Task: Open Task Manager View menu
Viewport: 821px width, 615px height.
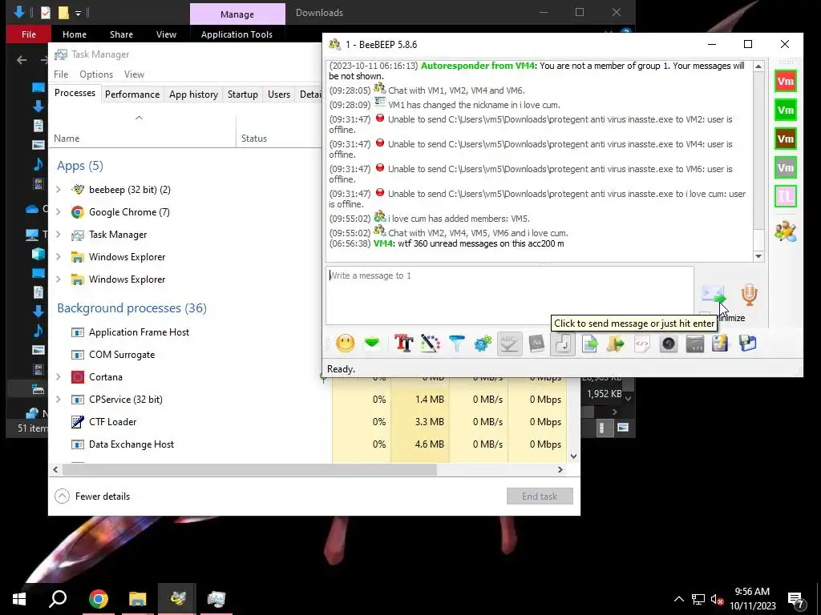Action: 134,74
